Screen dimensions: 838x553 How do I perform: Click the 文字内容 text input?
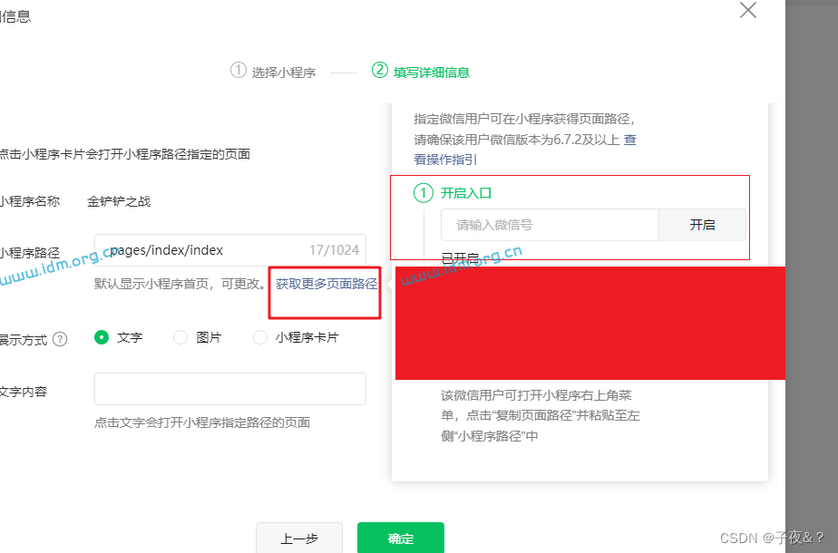[230, 389]
